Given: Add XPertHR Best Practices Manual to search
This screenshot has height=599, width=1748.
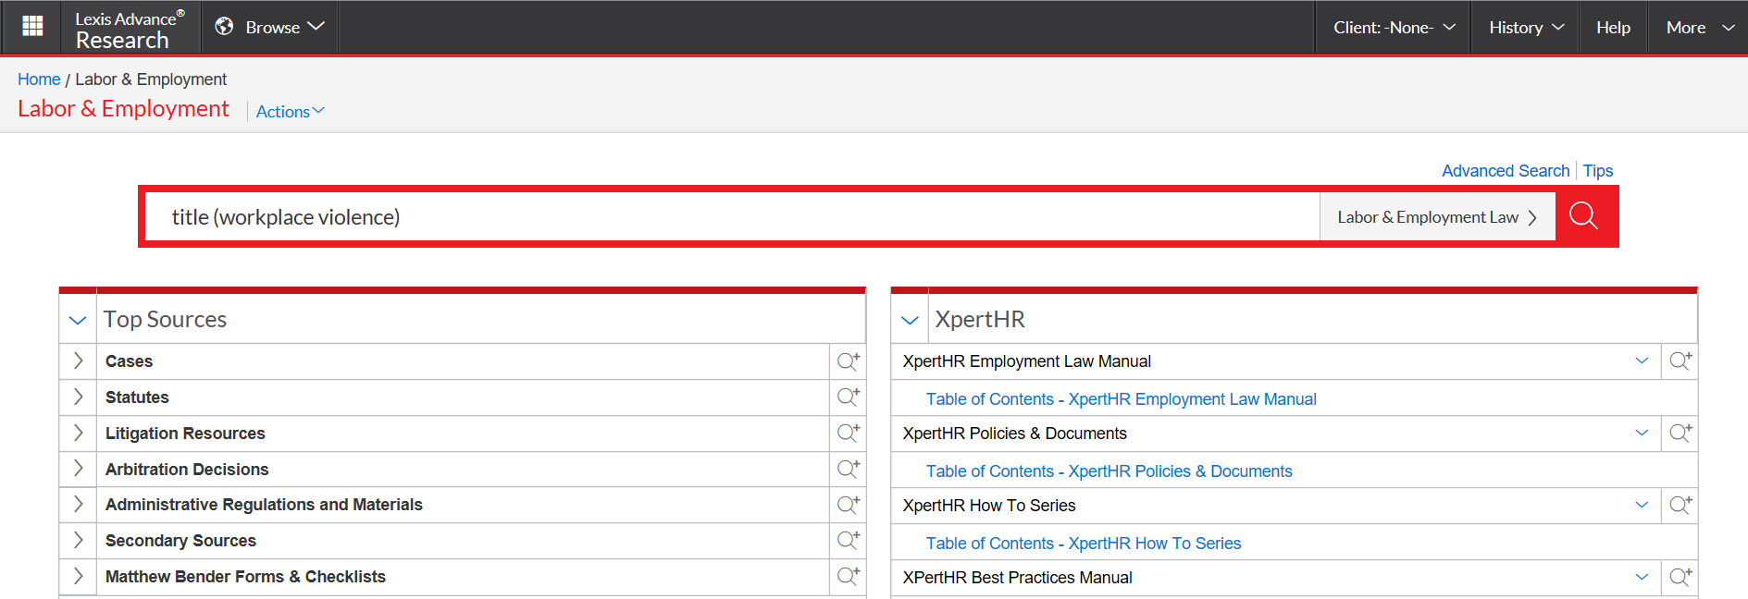Looking at the screenshot, I should 1680,577.
